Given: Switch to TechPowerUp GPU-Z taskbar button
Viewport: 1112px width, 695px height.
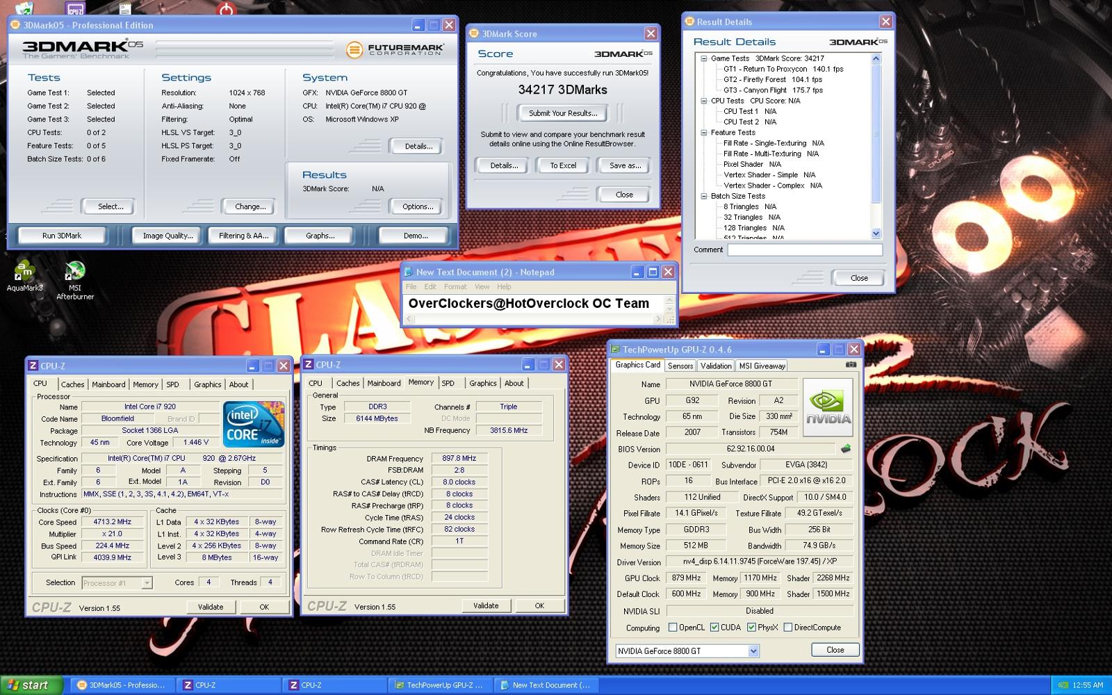Looking at the screenshot, I should pos(440,685).
